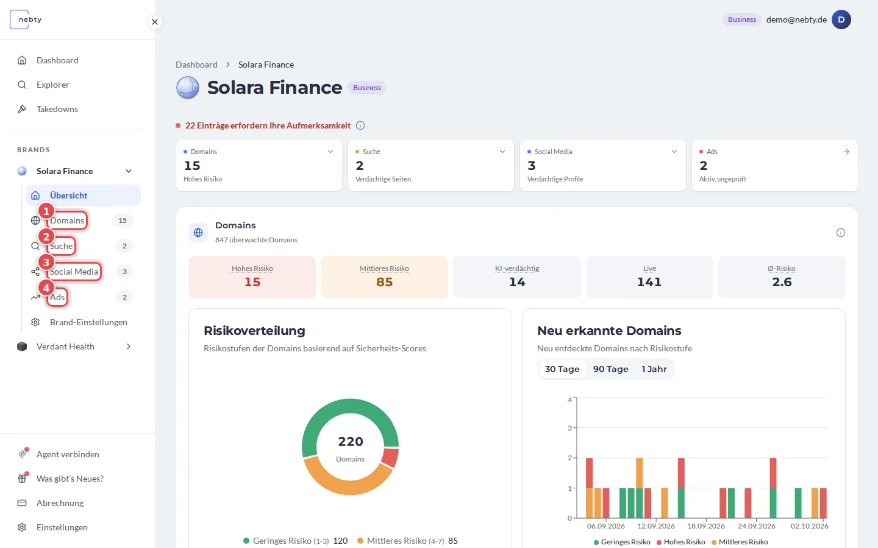Toggle Hohes Risiko in bar chart legend
Viewport: 878px width, 548px height.
(681, 542)
